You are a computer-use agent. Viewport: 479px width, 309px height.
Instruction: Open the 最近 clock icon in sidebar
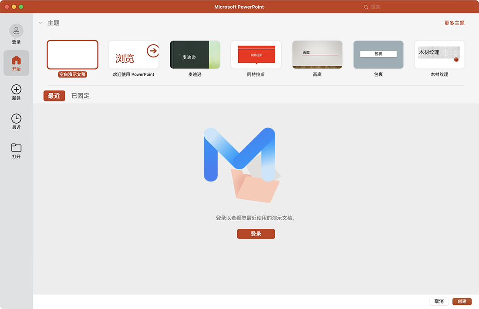click(x=16, y=118)
